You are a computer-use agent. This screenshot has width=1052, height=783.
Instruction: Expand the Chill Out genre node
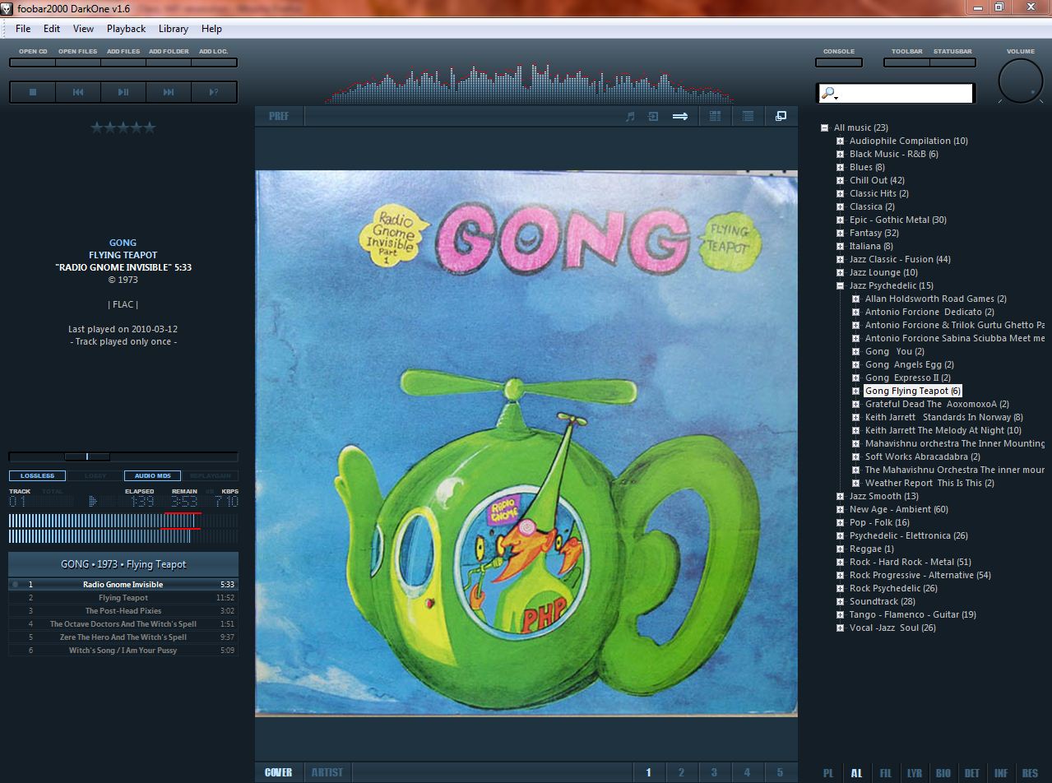(x=840, y=180)
